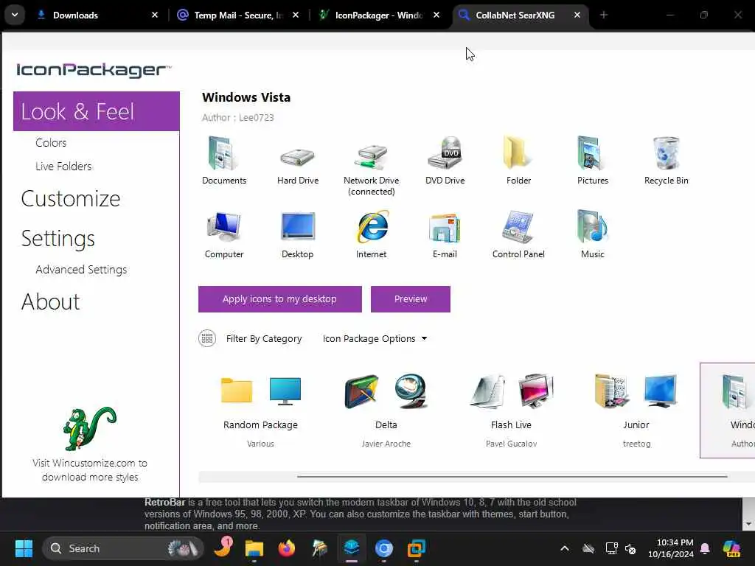Open File Explorer from the taskbar

click(254, 548)
